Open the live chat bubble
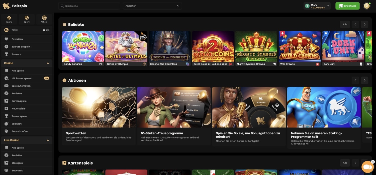Screen dimensions: 376x175 click(367, 167)
